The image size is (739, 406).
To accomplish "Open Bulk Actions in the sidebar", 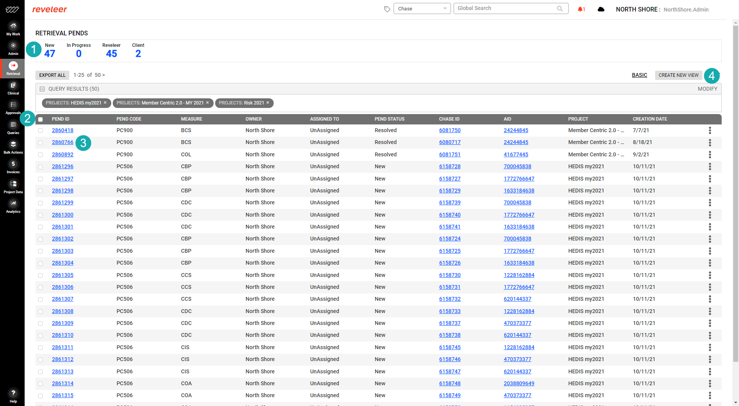I will (x=13, y=147).
